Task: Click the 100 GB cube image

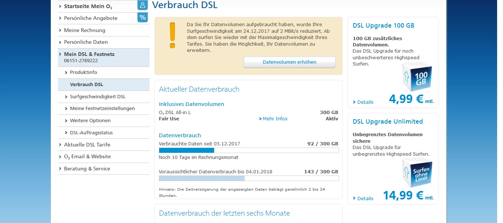Action: coord(416,77)
